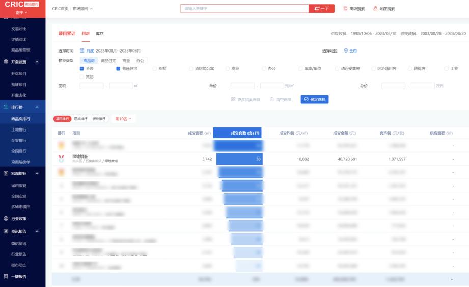Click the location pin icon for 全市
This screenshot has height=287, width=469.
pyautogui.click(x=346, y=51)
